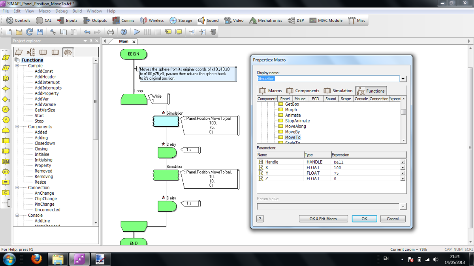Cancel the Macro properties dialog
The image size is (474, 266).
coord(393,219)
